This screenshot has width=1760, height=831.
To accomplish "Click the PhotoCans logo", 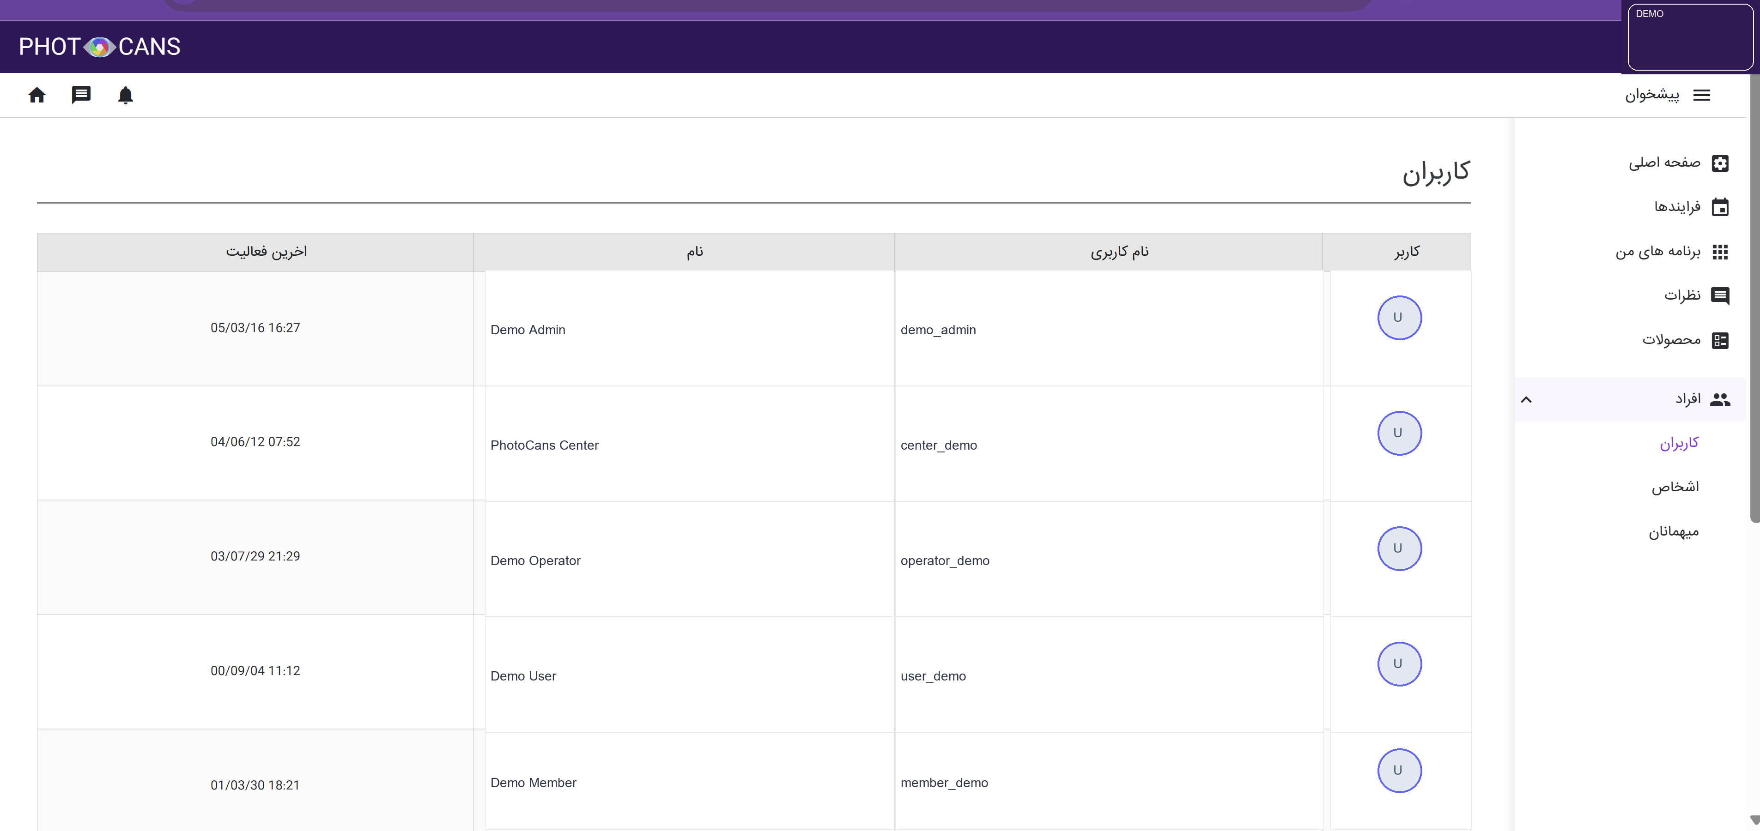I will (100, 47).
